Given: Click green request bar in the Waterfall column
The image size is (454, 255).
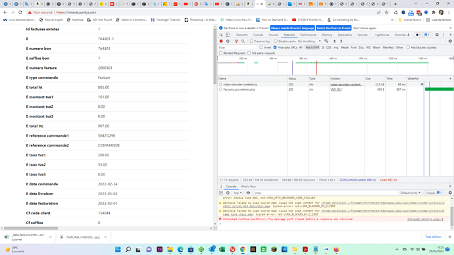Looking at the screenshot, I should [x=440, y=89].
